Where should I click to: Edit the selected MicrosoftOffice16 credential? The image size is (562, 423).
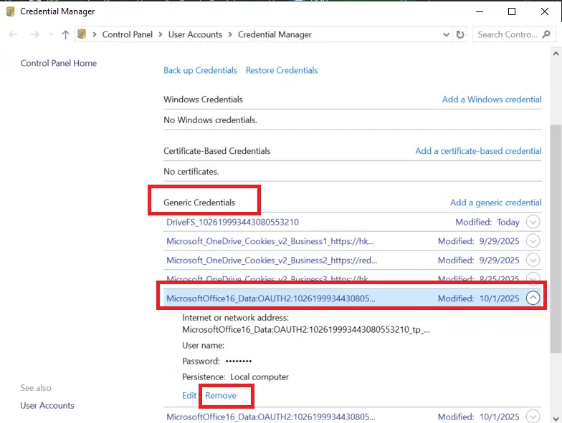pos(189,395)
